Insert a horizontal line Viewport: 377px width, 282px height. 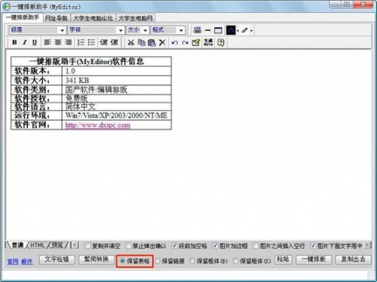click(207, 30)
